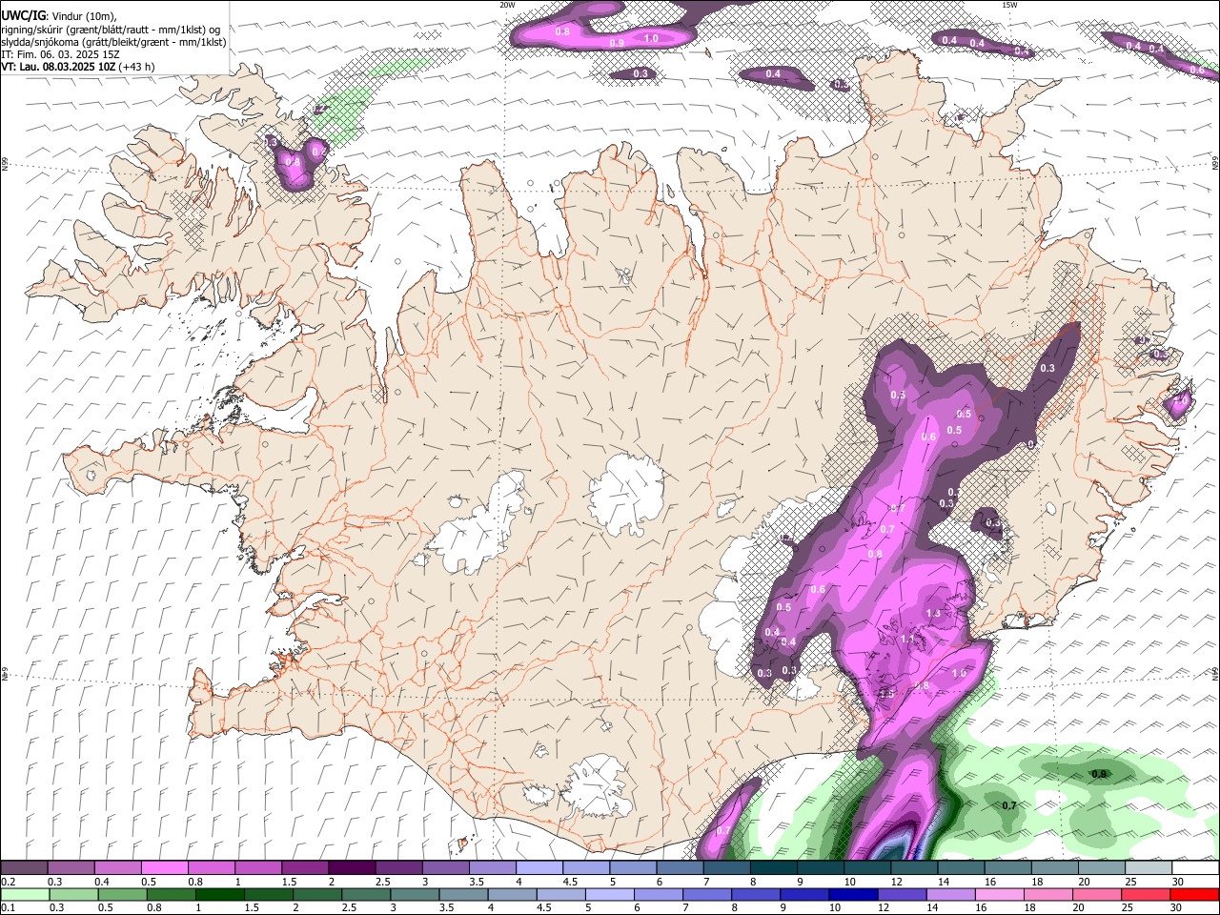Click the 14 value in the upper legend
This screenshot has width=1220, height=915.
click(x=943, y=882)
